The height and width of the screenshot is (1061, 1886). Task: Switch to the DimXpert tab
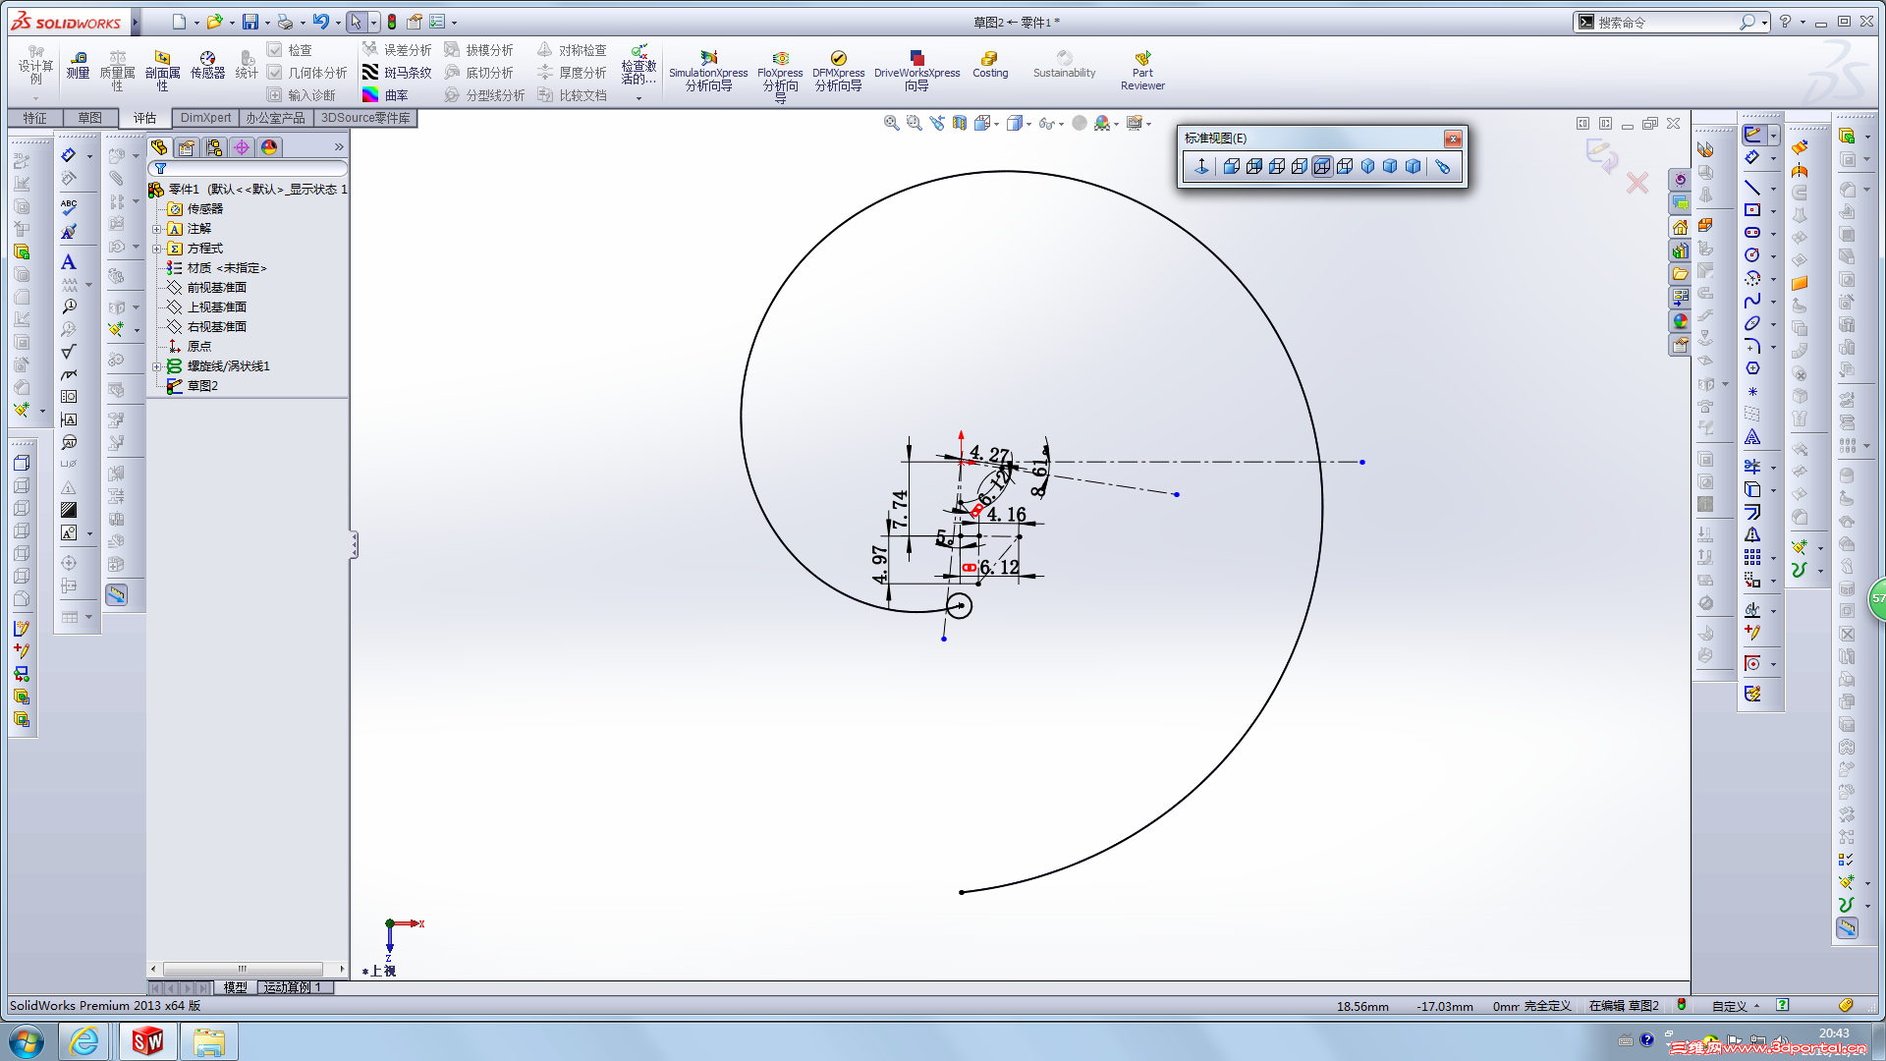pyautogui.click(x=205, y=118)
